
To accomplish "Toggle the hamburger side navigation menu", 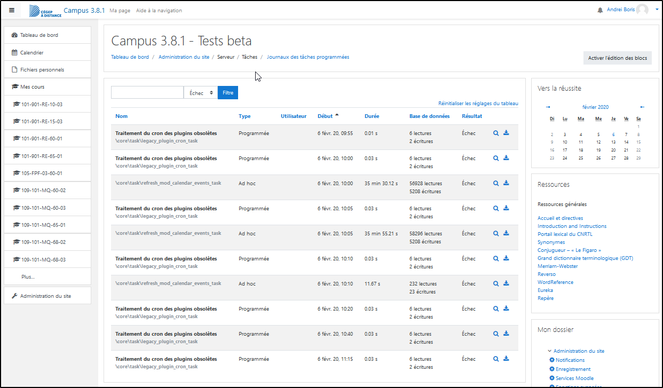I will pos(12,10).
